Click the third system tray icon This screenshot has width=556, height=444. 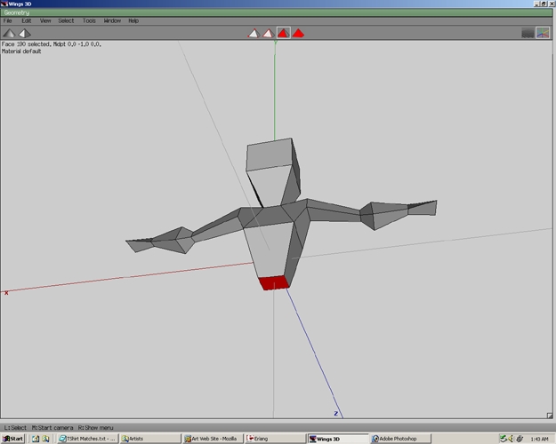(x=520, y=439)
